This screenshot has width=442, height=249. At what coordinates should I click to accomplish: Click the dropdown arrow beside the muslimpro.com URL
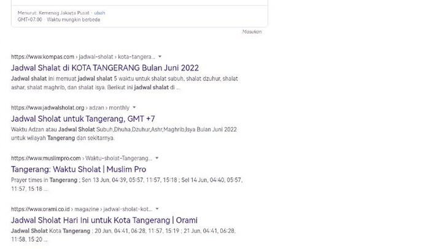point(157,158)
